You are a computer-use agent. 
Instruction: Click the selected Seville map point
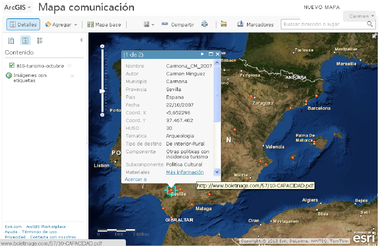point(171,190)
